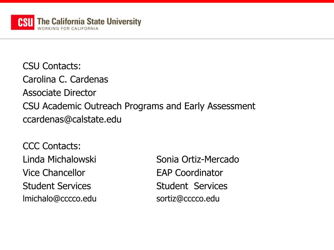Select the name Carolina C. Cardenas
334x250 pixels.
tap(65, 79)
